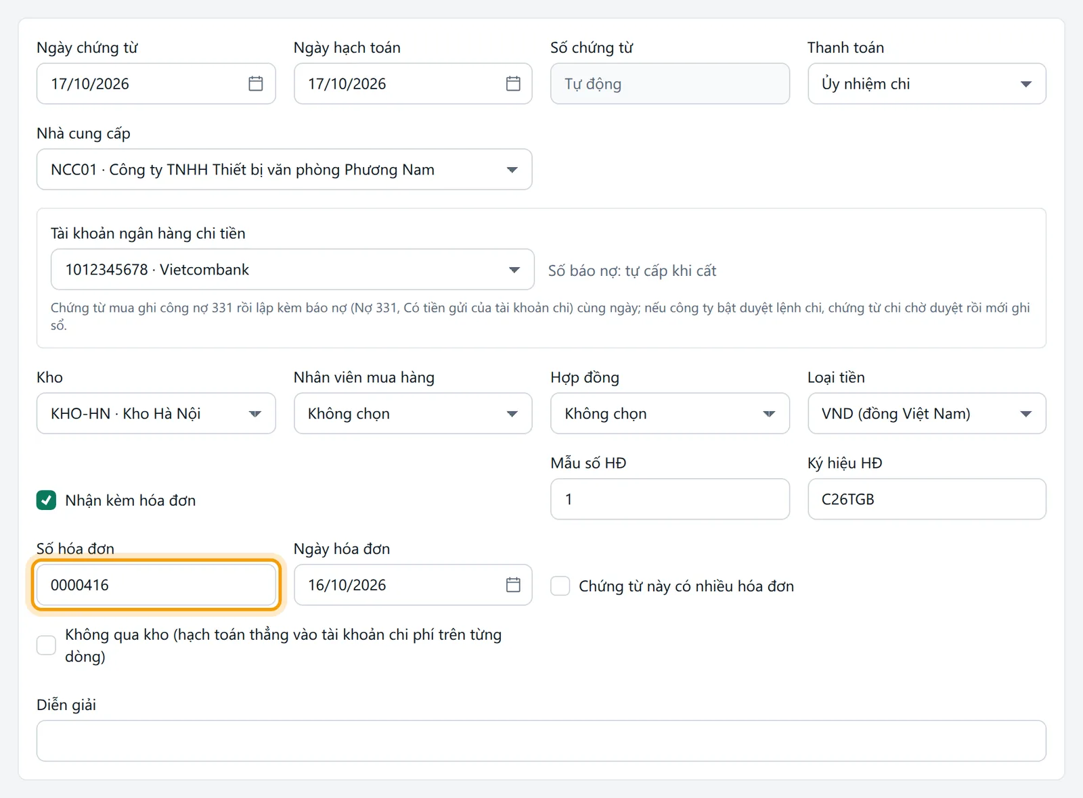The height and width of the screenshot is (798, 1083).
Task: Open calendar picker for Ngày hóa đơn
Action: [x=513, y=585]
